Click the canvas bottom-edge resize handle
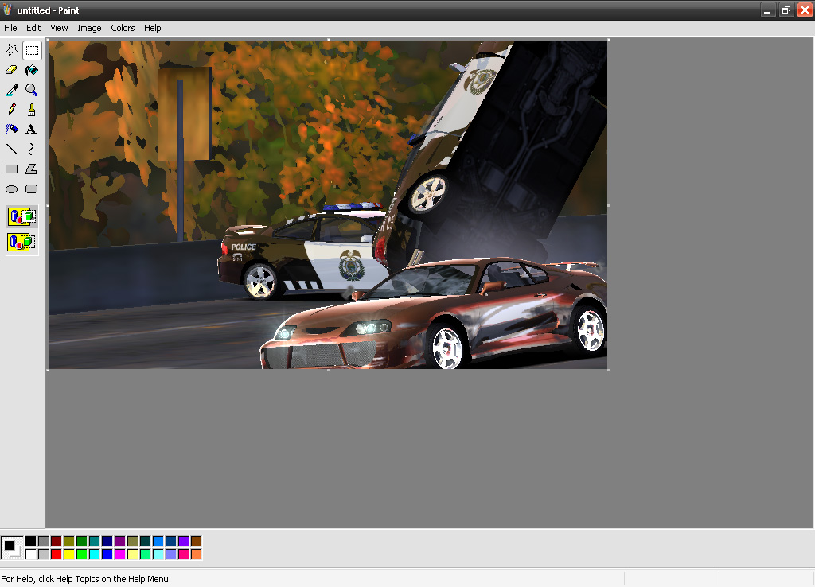The width and height of the screenshot is (815, 587). coord(328,371)
